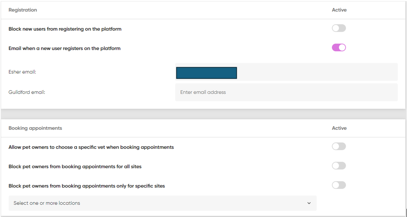Image resolution: width=407 pixels, height=217 pixels.
Task: Select the Block new users from registering label
Action: [65, 29]
